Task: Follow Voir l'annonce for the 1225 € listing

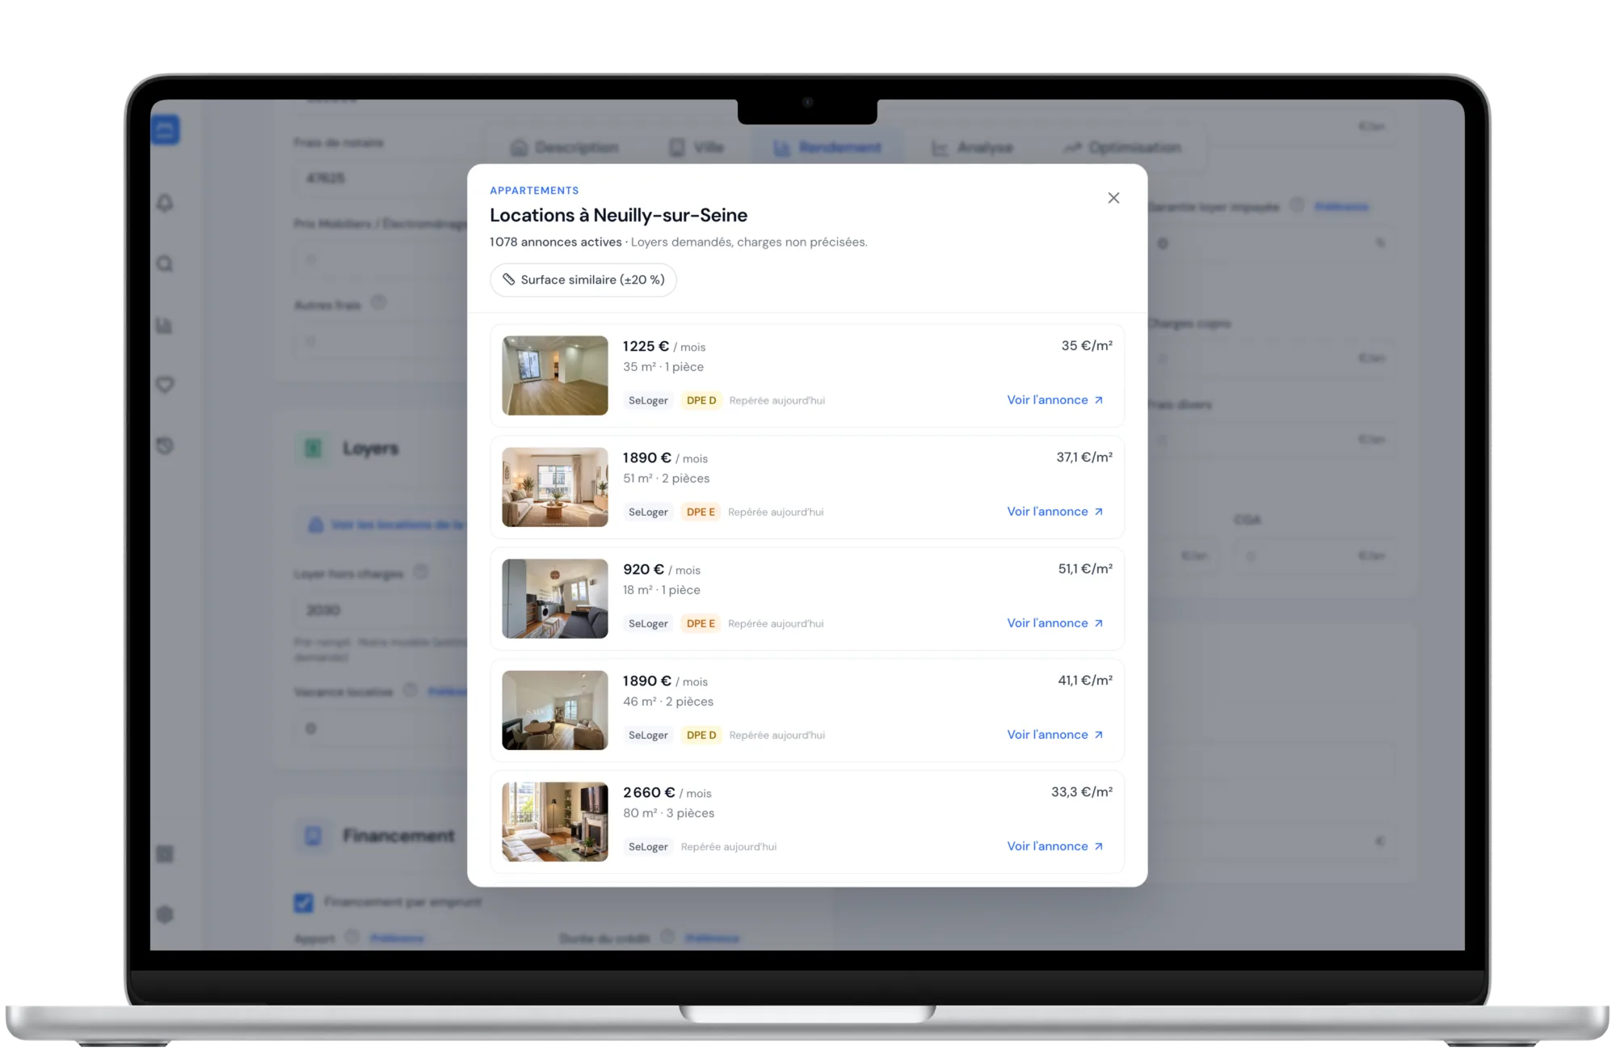Action: point(1055,400)
